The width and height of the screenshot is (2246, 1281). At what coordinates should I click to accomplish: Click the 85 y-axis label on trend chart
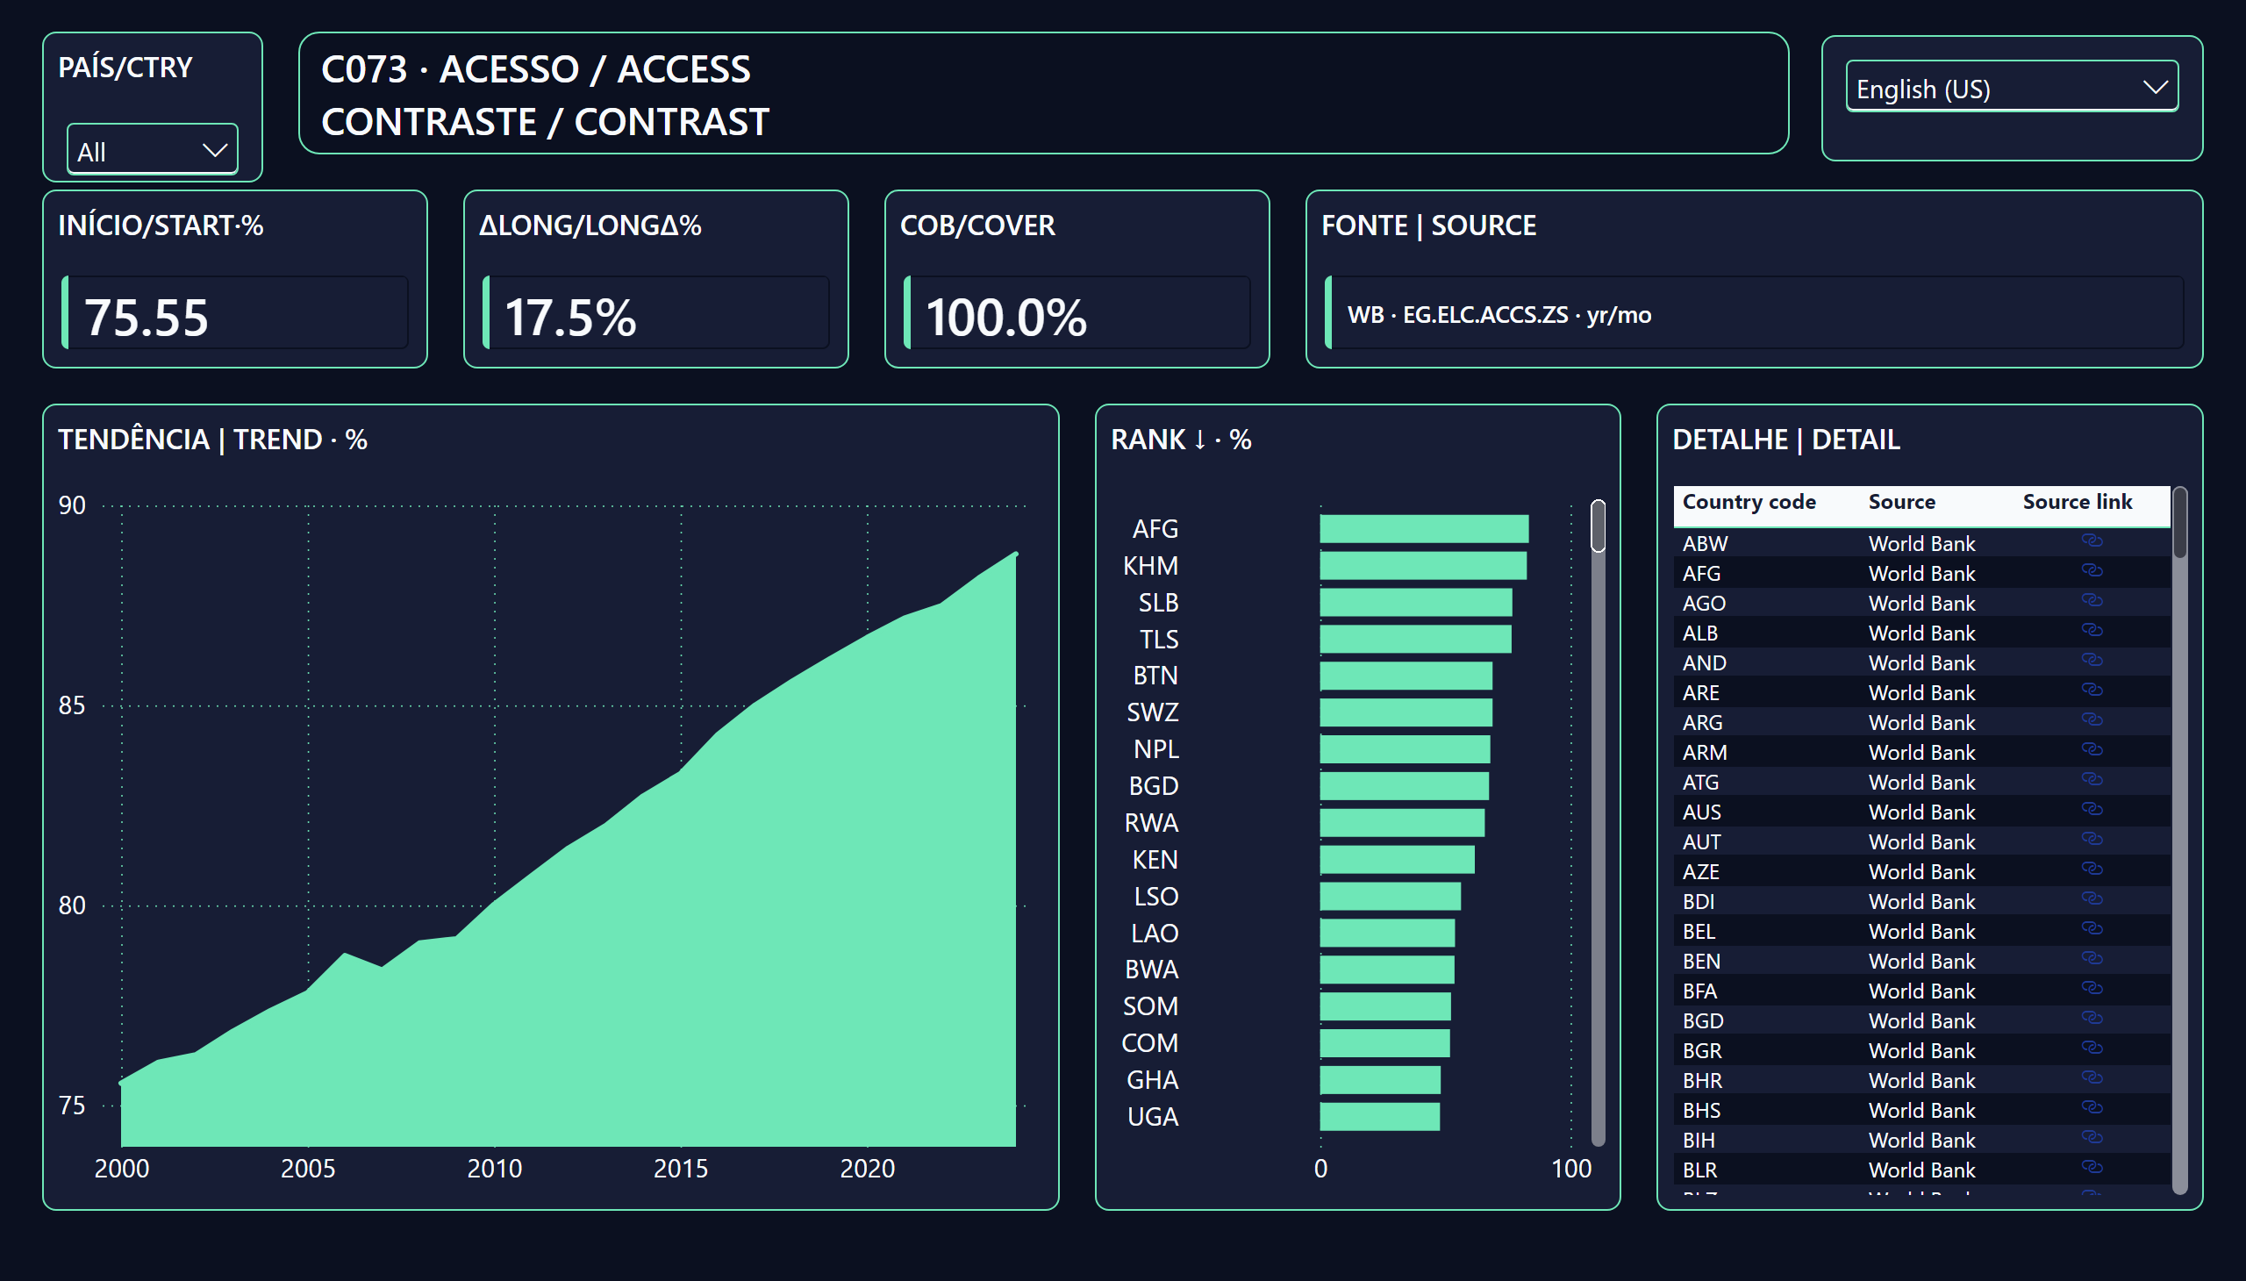72,705
